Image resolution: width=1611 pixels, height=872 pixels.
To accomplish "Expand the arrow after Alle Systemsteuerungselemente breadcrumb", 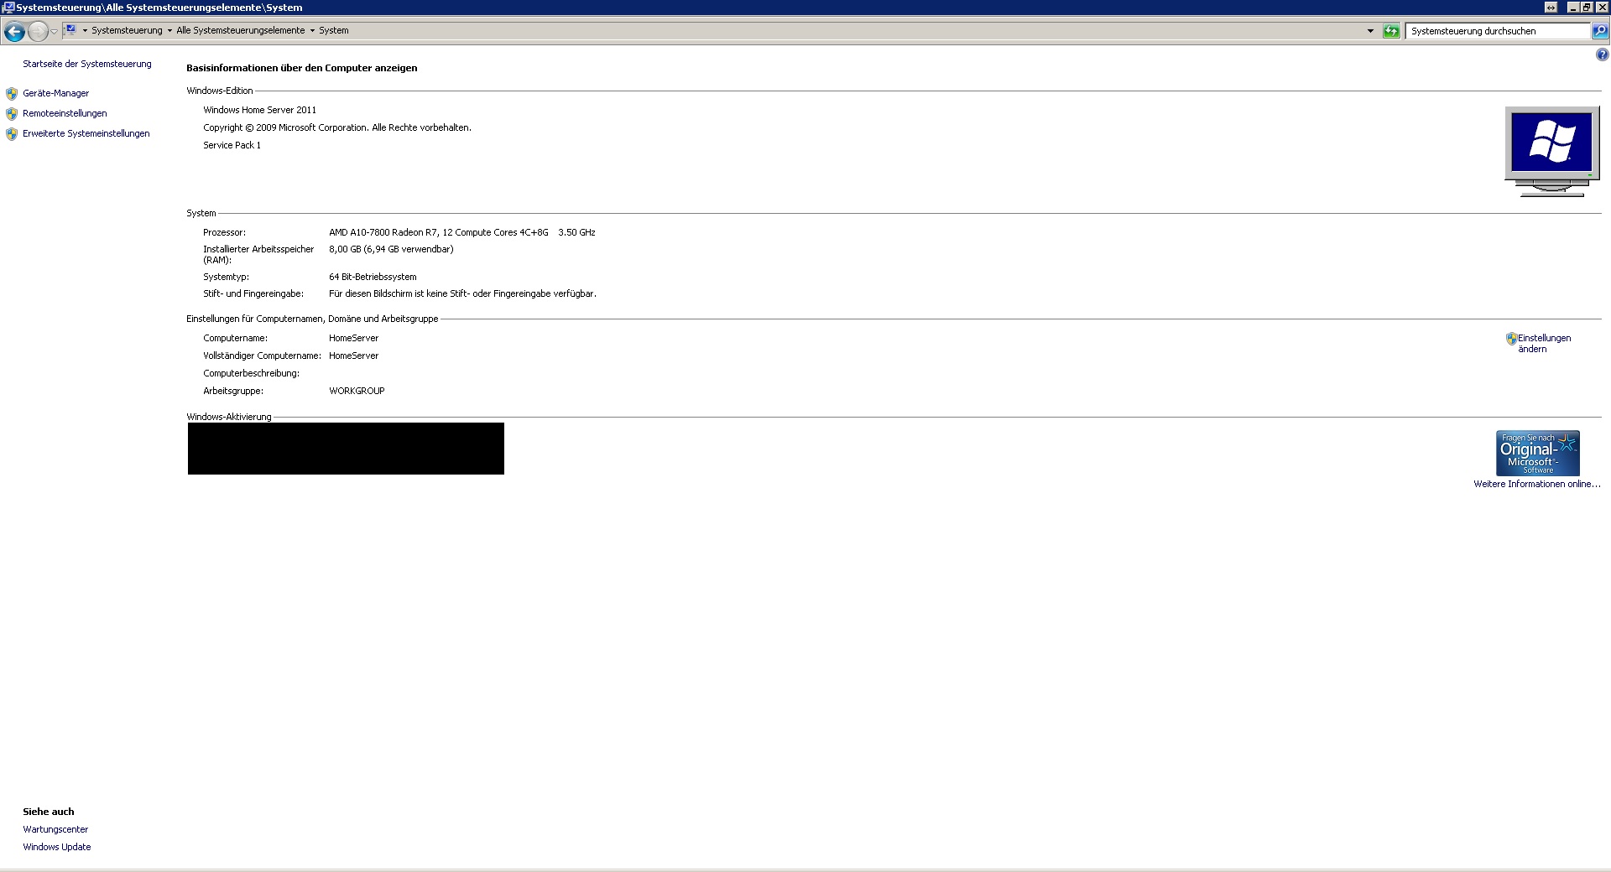I will point(312,31).
